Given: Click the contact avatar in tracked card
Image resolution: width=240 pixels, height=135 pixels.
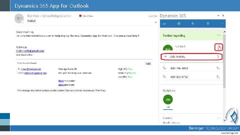Looking at the screenshot, I should click(x=168, y=48).
